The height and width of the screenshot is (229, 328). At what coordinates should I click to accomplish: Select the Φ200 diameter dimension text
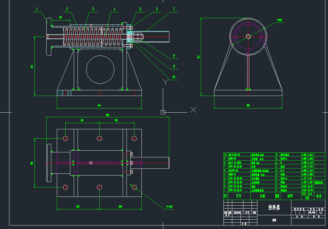(280, 20)
